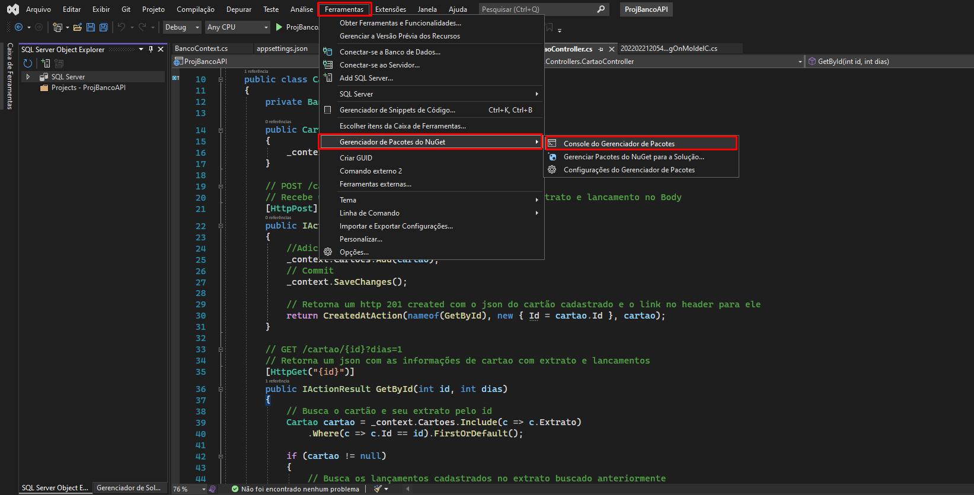Screen dimensions: 974x495
Task: Click the open file folder icon
Action: coord(77,27)
